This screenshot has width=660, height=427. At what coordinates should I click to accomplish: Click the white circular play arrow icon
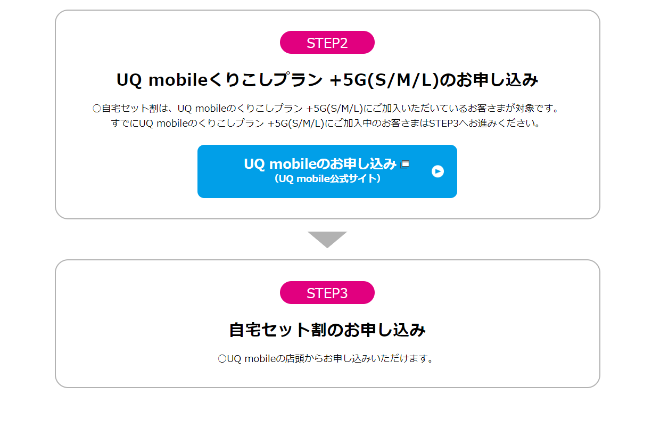[x=438, y=171]
